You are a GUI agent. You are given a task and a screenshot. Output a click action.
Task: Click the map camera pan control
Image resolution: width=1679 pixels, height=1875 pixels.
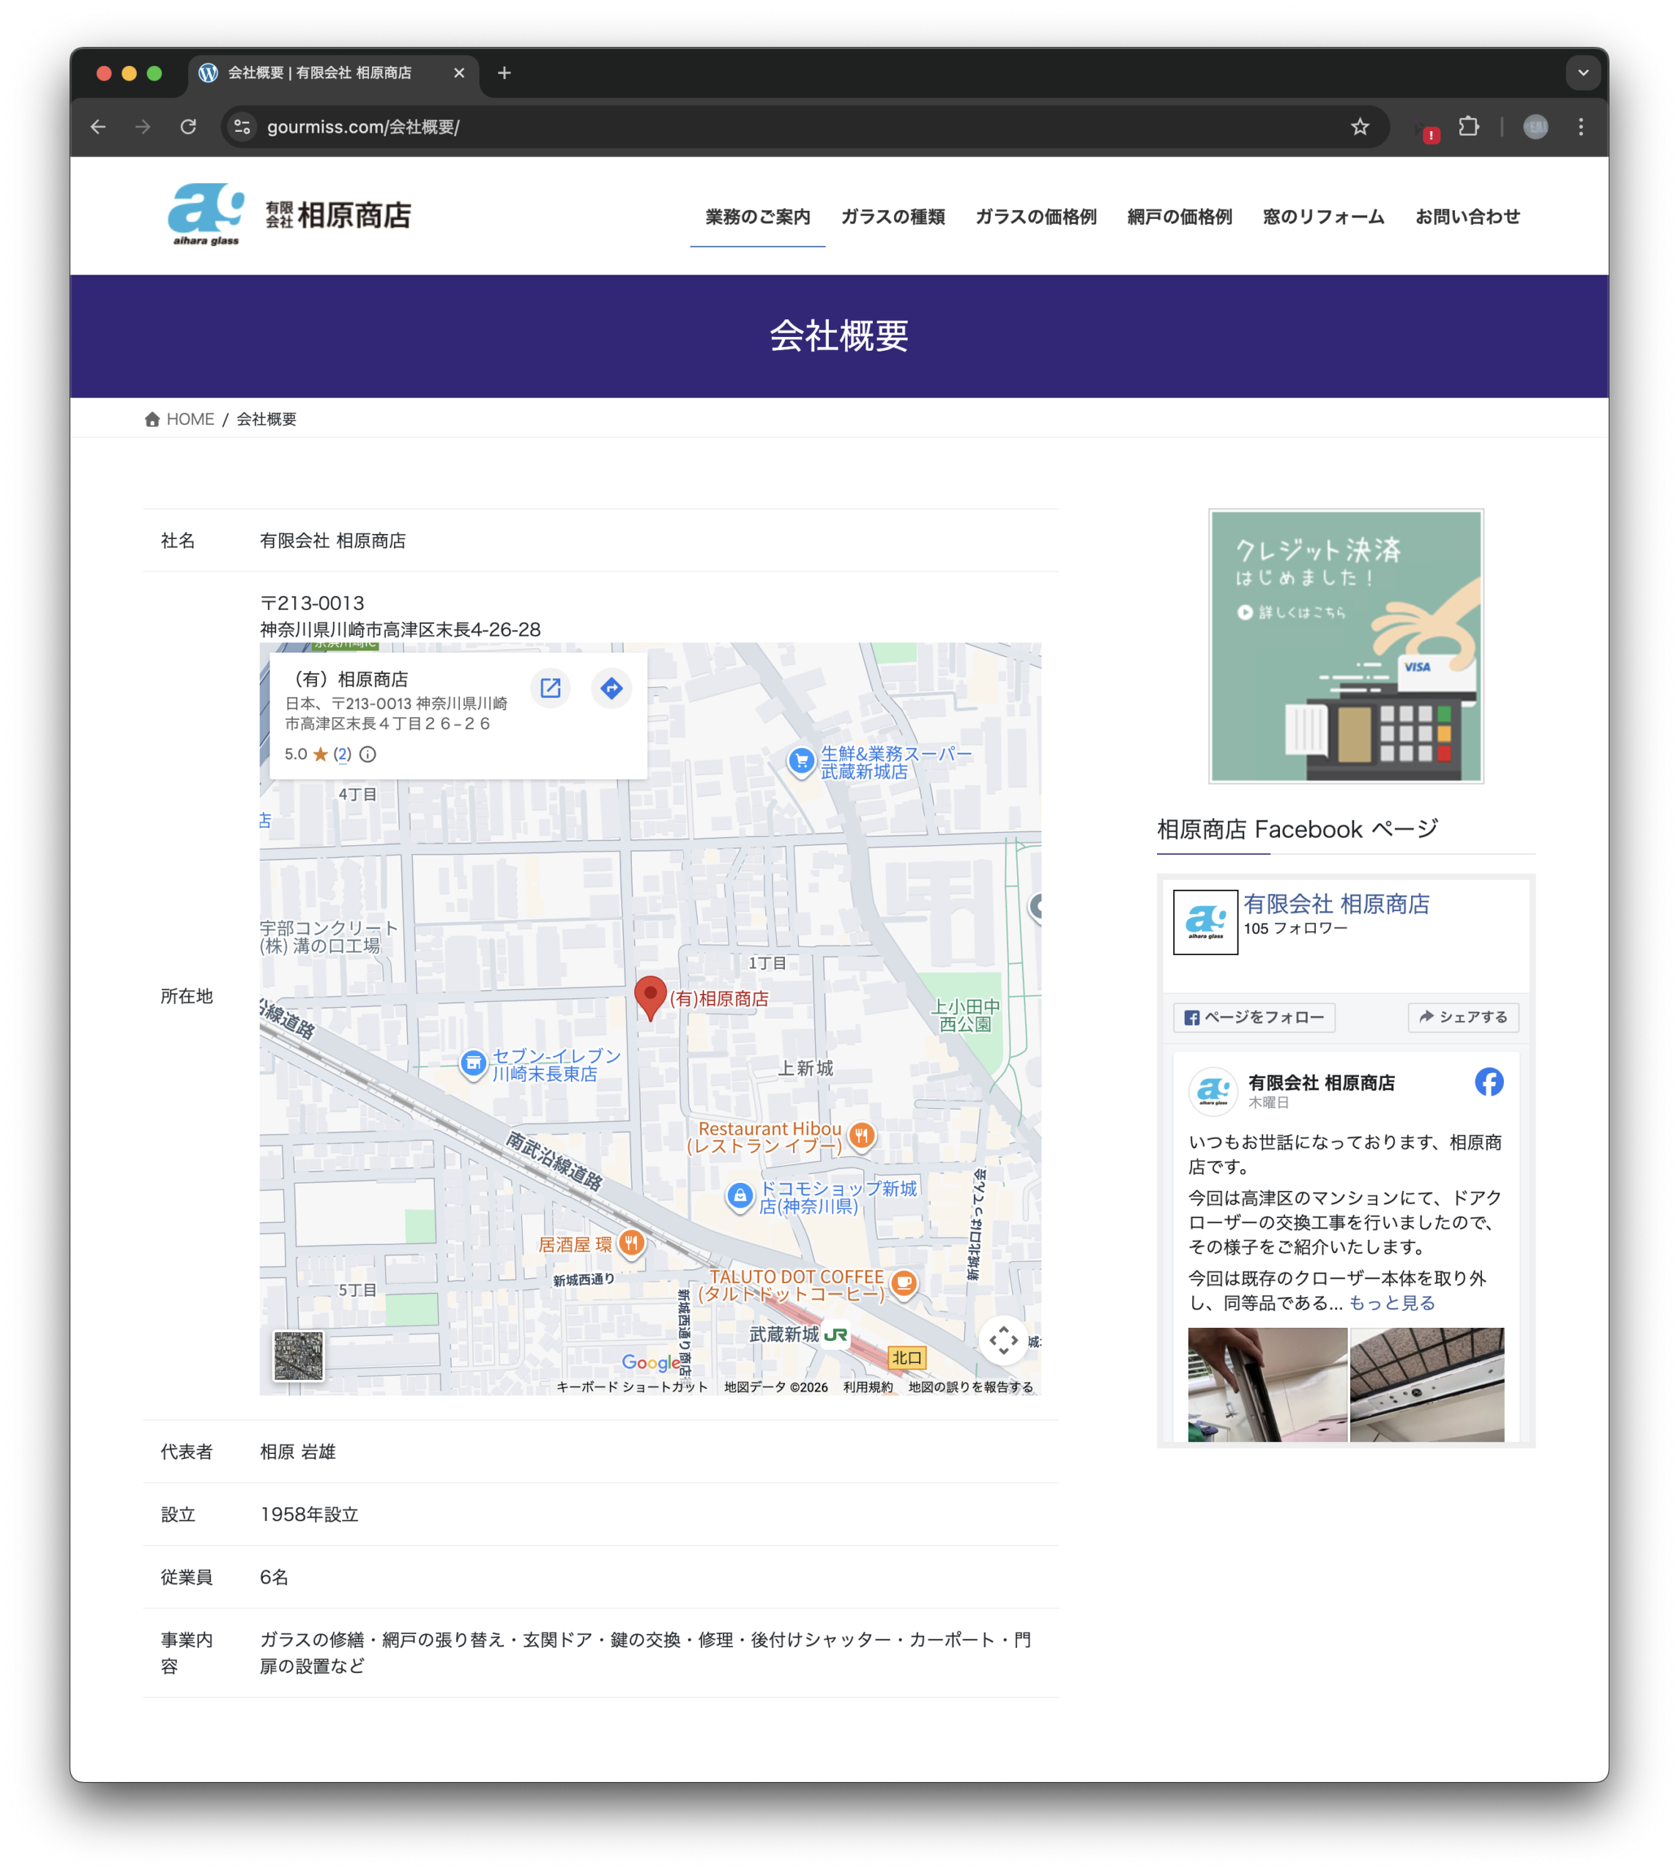pos(1004,1340)
